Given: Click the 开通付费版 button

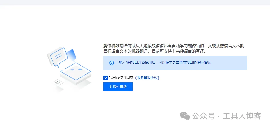Looking at the screenshot, I should pos(118,87).
